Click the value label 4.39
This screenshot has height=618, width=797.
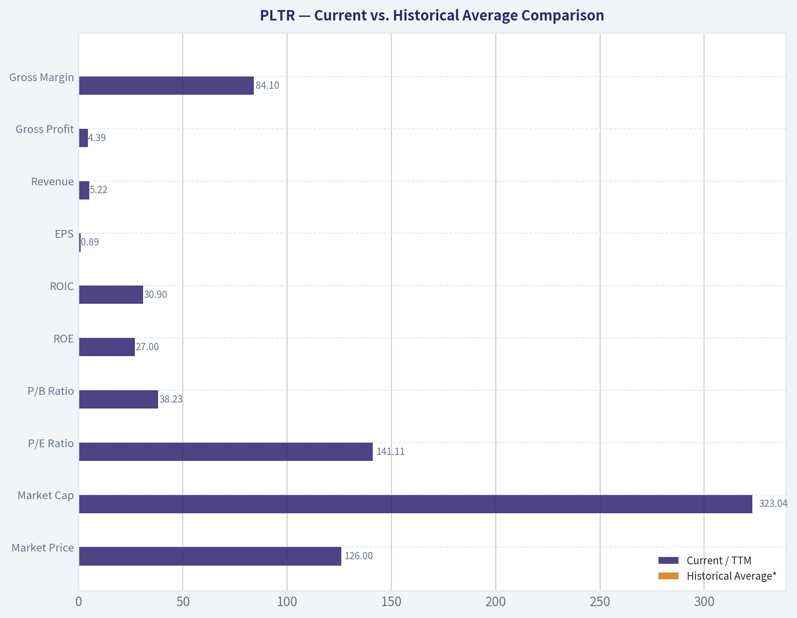pos(97,138)
